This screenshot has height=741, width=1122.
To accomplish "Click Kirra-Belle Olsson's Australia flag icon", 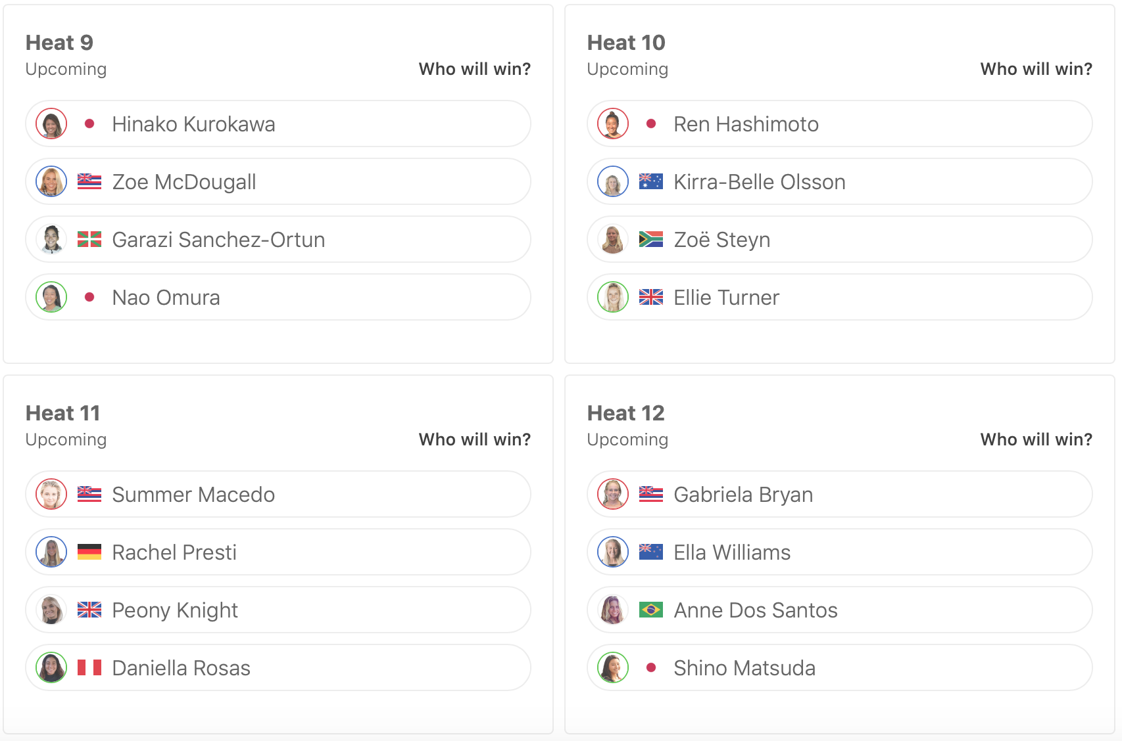I will tap(651, 182).
